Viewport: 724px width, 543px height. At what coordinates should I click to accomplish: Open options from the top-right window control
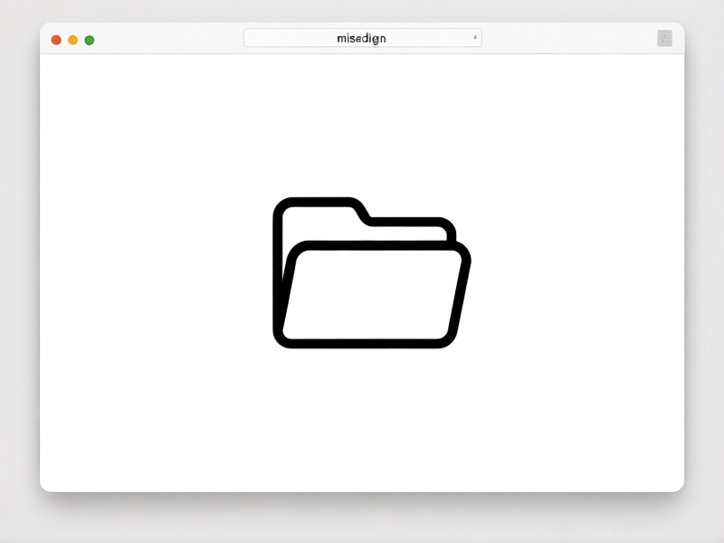point(664,38)
